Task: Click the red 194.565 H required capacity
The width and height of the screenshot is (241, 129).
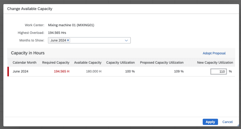Action: [x=62, y=72]
